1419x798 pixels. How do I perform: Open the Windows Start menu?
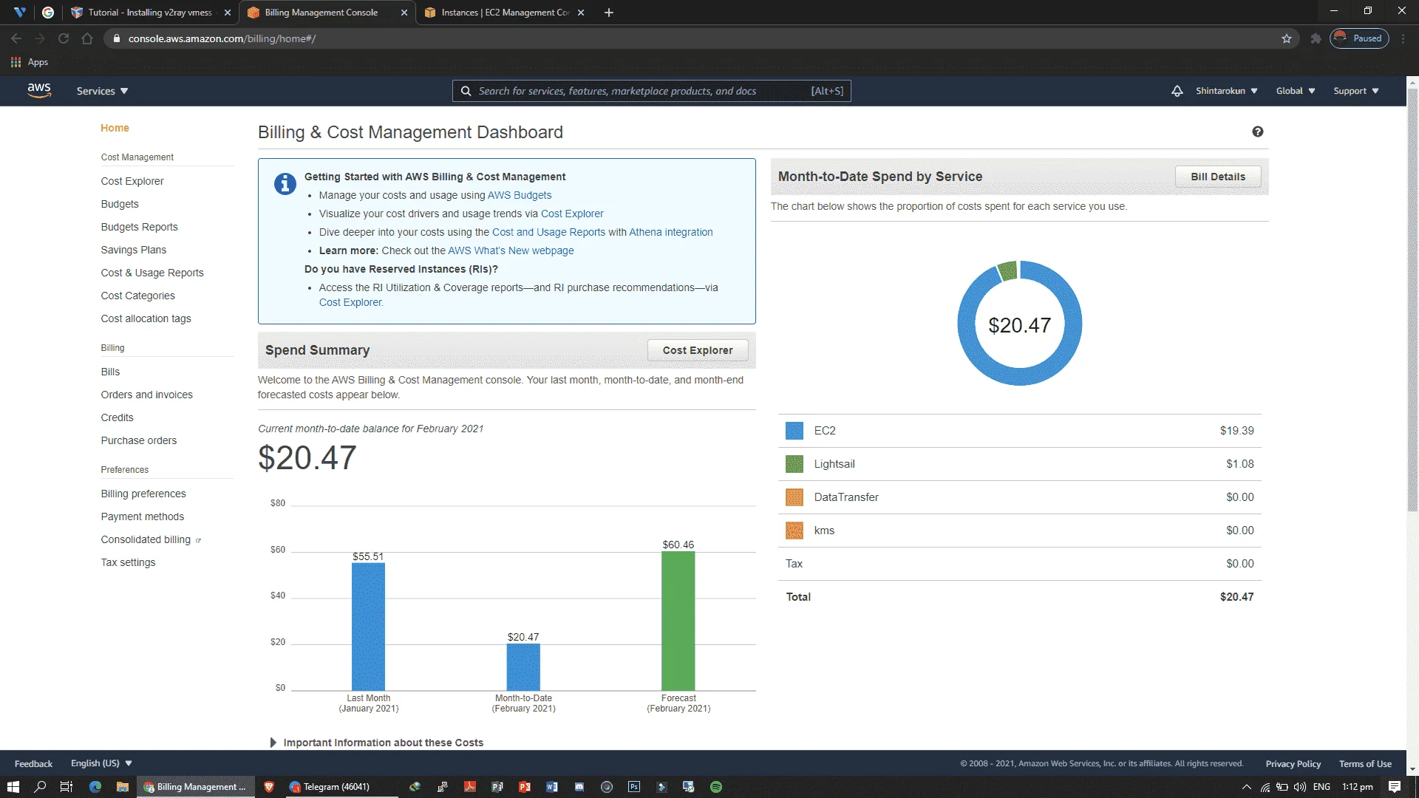13,787
